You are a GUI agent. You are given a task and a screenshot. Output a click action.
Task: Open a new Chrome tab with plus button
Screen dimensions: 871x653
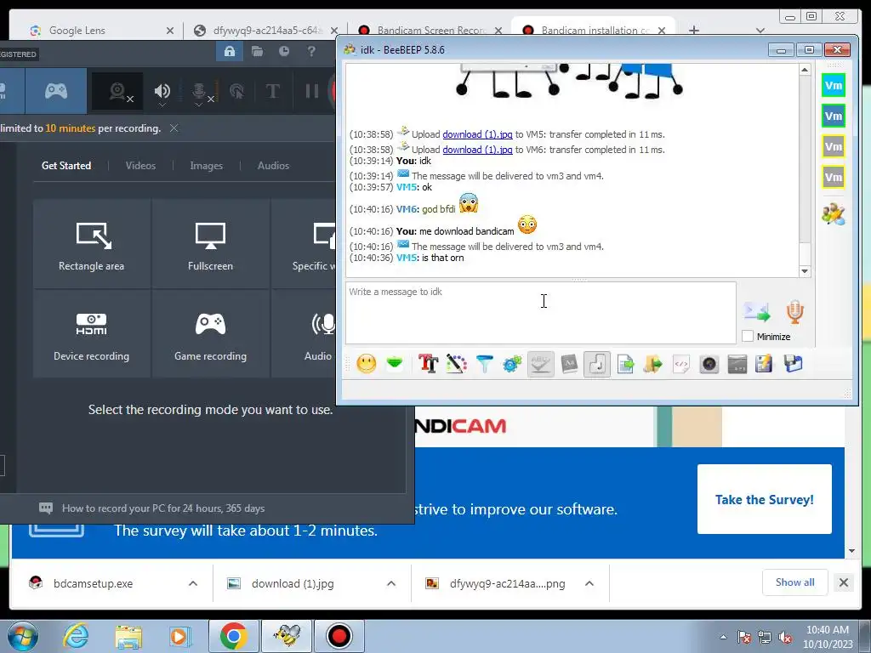(694, 30)
